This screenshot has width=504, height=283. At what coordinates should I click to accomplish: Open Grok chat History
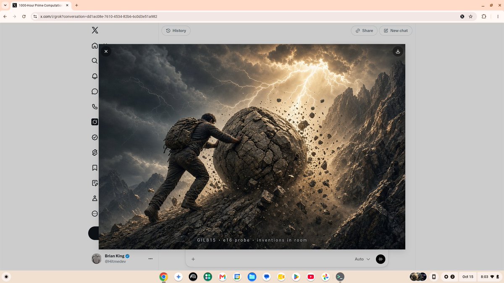pyautogui.click(x=176, y=31)
